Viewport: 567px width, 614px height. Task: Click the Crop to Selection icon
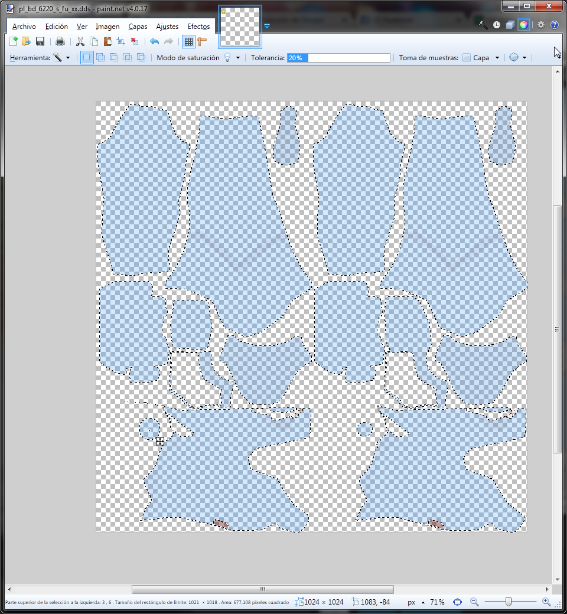click(120, 41)
